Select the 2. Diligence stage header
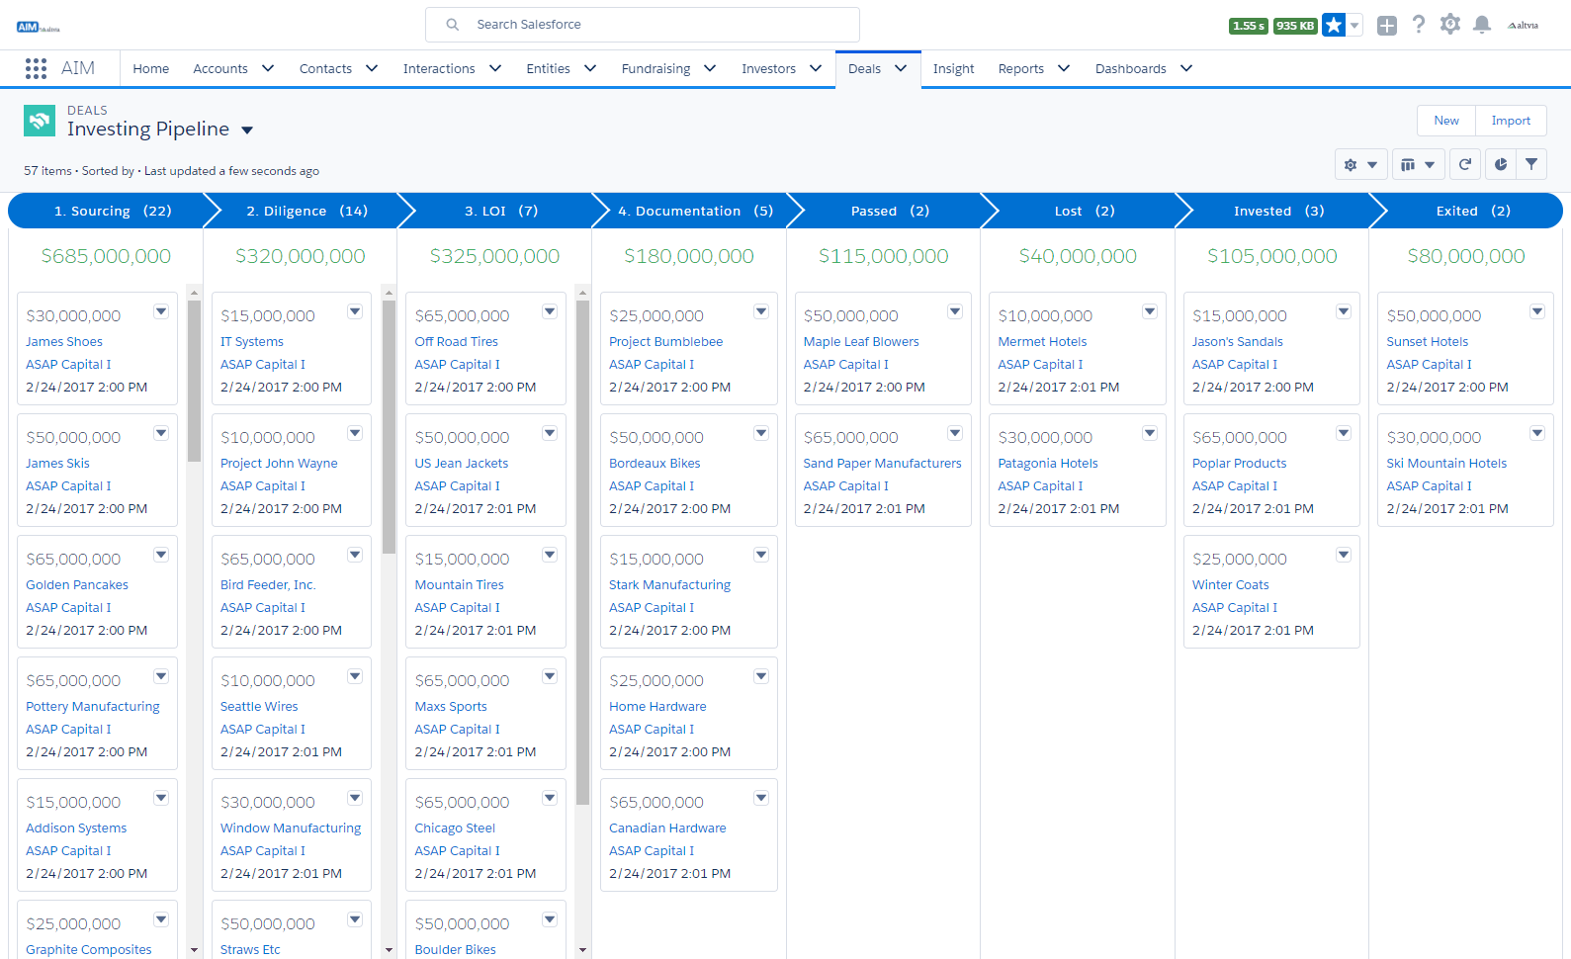The width and height of the screenshot is (1571, 959). pyautogui.click(x=306, y=211)
